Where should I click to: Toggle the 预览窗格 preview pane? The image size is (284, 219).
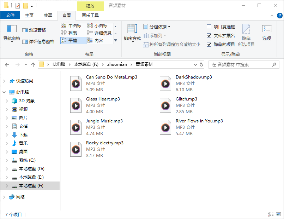pos(34,30)
